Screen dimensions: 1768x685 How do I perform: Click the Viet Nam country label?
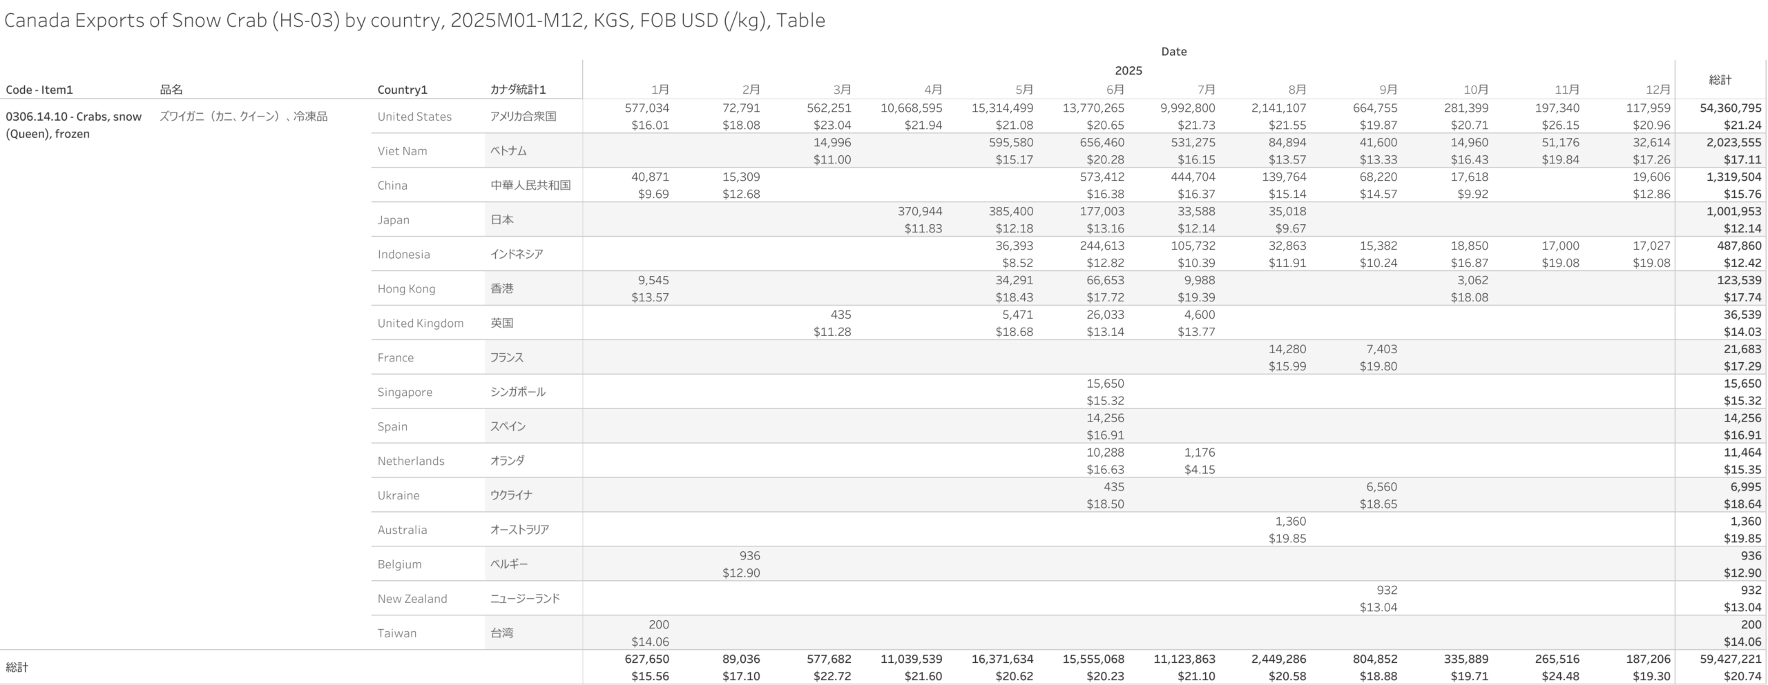point(402,151)
